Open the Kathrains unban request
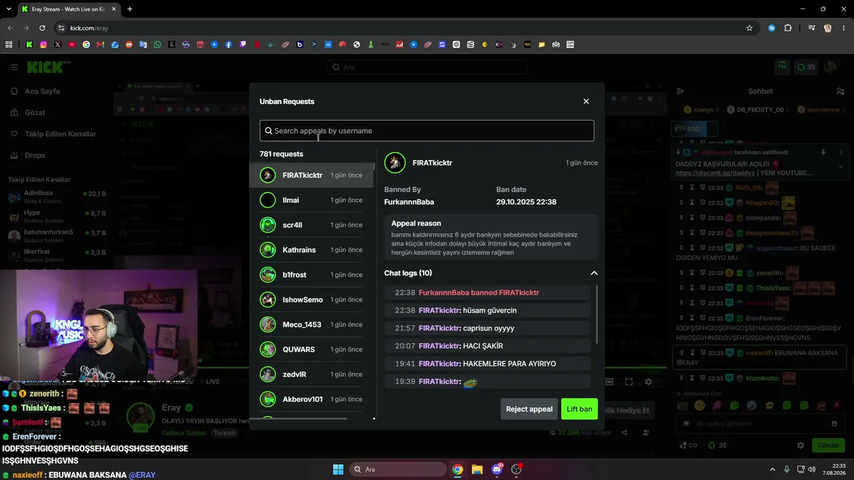 click(x=312, y=250)
